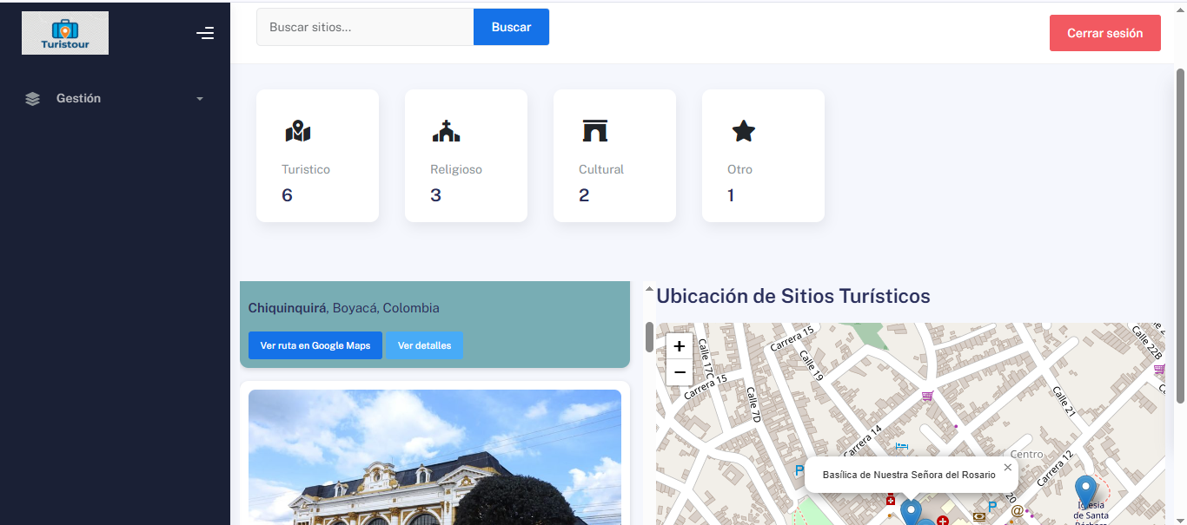Click the 'Buscar sitios...' input field

click(x=364, y=27)
